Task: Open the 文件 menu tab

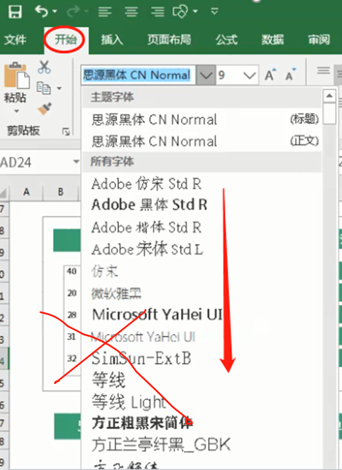Action: [15, 40]
